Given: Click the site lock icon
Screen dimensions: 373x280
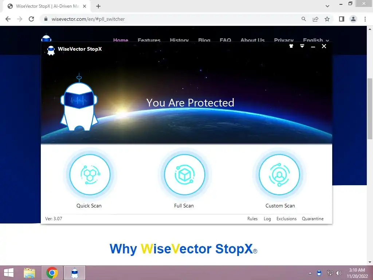Looking at the screenshot, I should (46, 19).
